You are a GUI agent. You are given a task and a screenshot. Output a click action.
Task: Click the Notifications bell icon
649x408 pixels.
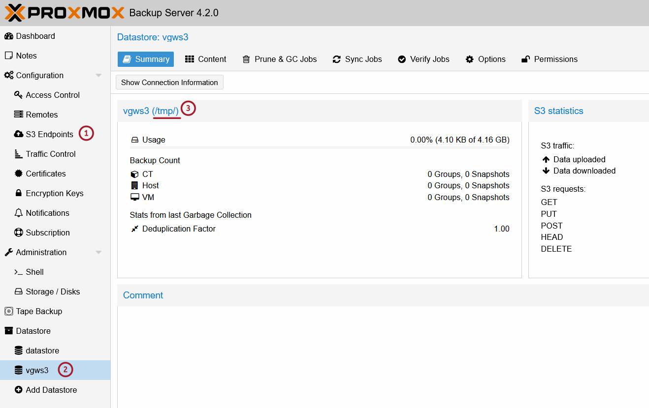[x=19, y=213]
